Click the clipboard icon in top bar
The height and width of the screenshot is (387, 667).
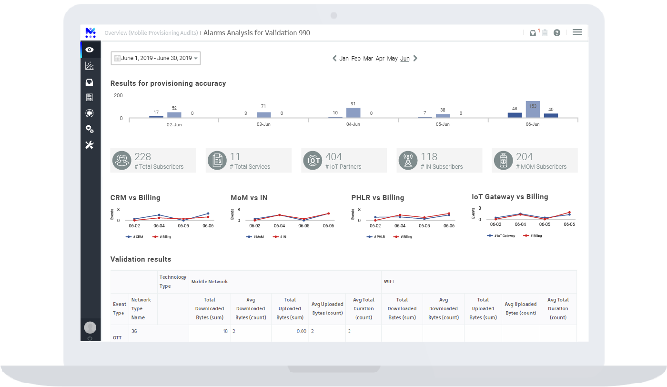point(545,33)
